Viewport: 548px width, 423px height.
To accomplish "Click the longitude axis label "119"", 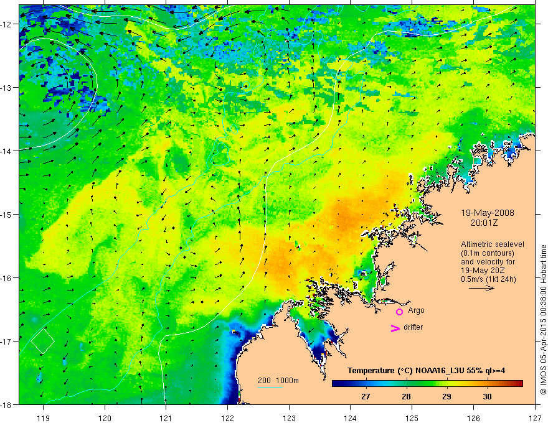I will 43,418.
